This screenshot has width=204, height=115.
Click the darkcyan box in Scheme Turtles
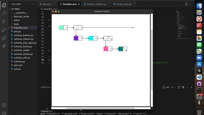pyautogui.click(x=120, y=49)
